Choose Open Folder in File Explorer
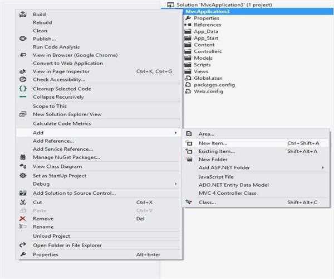Viewport: 334px width, 279px height. [x=67, y=245]
